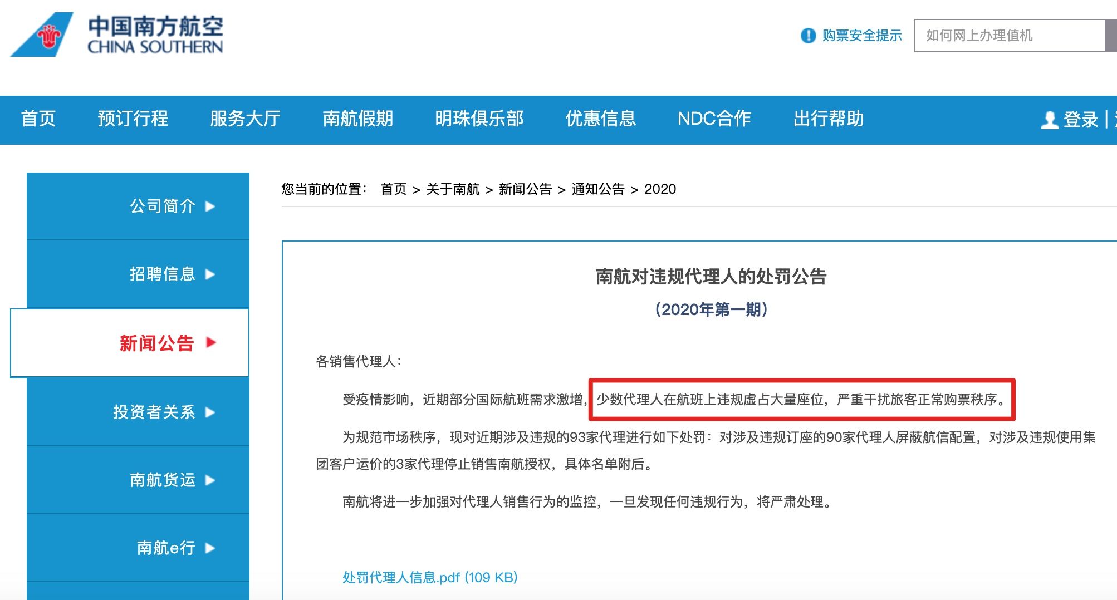Click the title 南航对违规代理人的处罚公告
The width and height of the screenshot is (1117, 600).
point(711,276)
